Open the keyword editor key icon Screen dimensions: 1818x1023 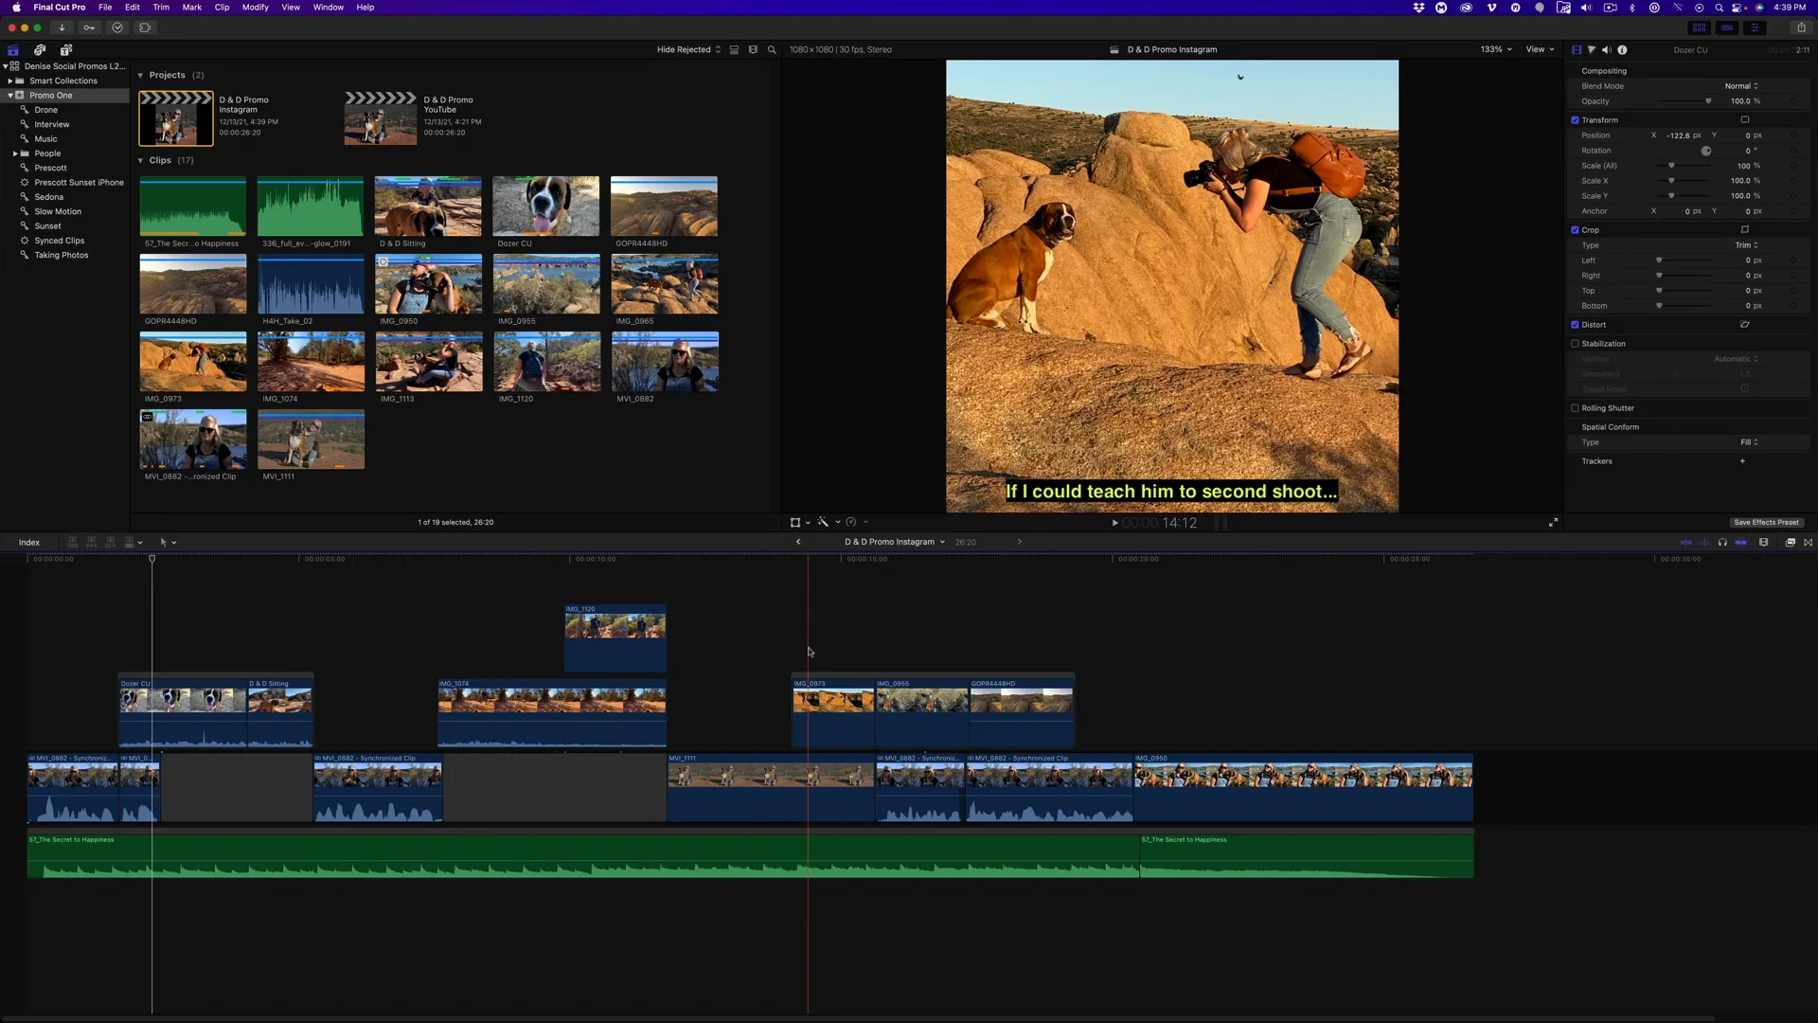pos(89,27)
